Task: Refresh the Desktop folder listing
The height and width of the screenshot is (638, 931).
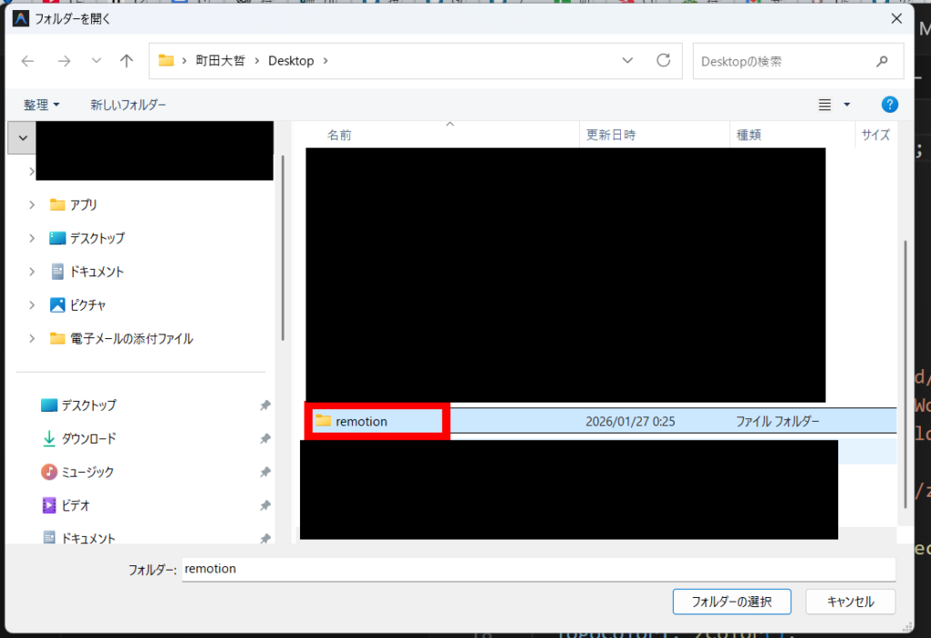Action: point(664,61)
